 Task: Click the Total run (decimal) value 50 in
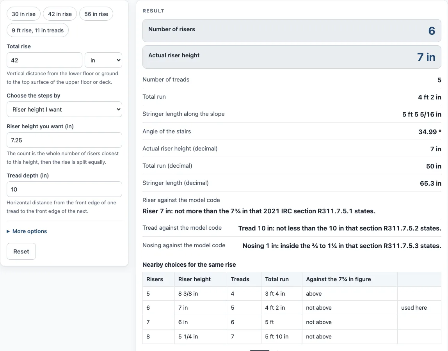point(434,166)
